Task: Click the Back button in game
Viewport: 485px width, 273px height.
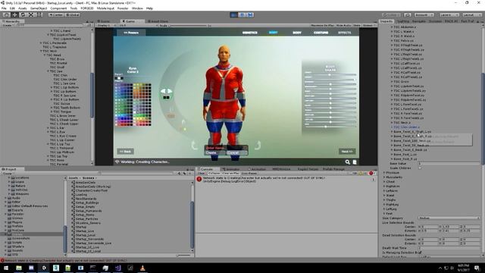Action: tap(126, 152)
